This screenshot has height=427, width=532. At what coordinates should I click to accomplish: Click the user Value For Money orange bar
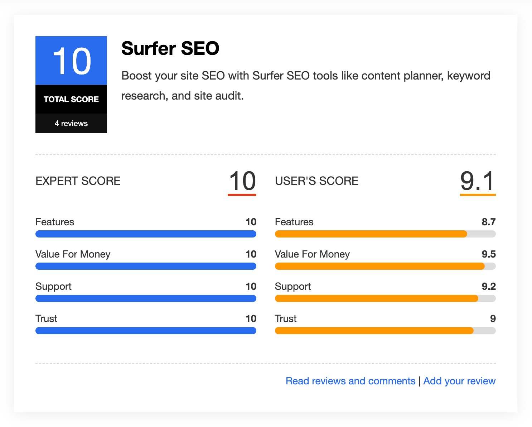coord(379,266)
